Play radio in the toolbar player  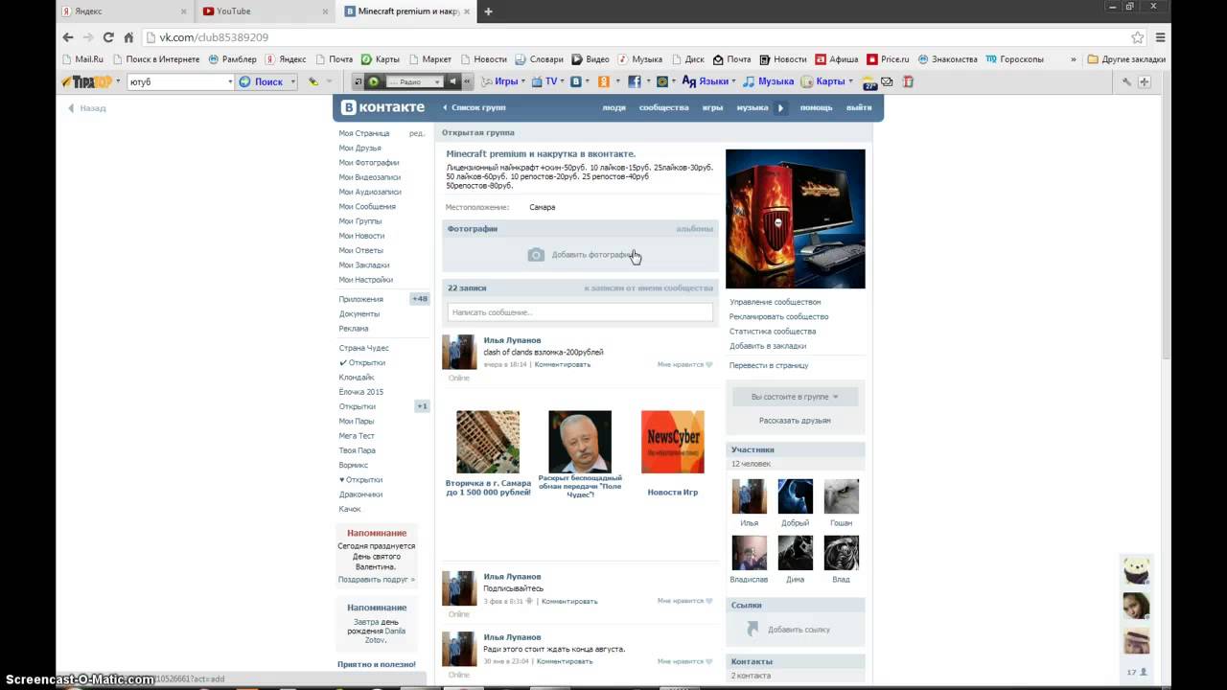[x=374, y=81]
